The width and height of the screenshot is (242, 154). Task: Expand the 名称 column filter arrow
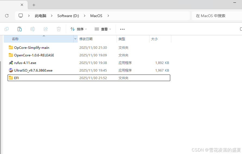point(76,39)
